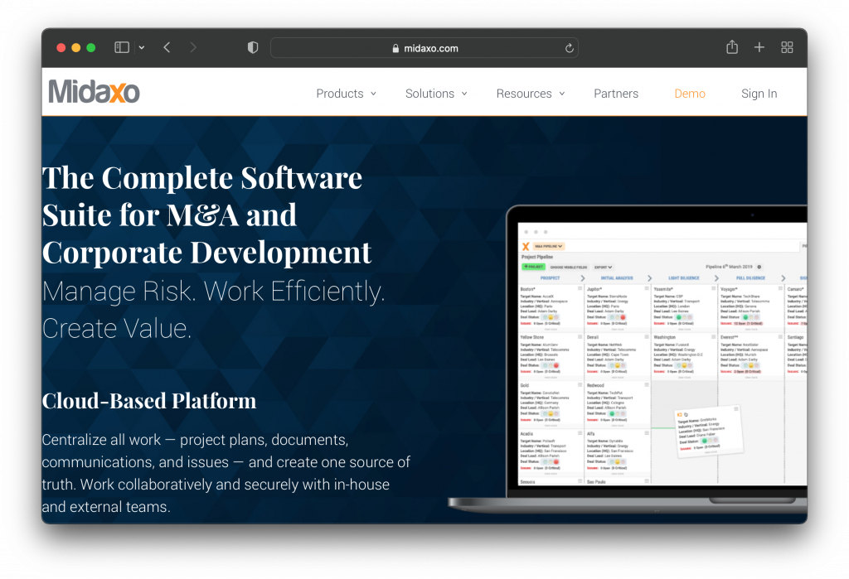
Task: Open the menu icon on Yosemite card
Action: pos(714,288)
